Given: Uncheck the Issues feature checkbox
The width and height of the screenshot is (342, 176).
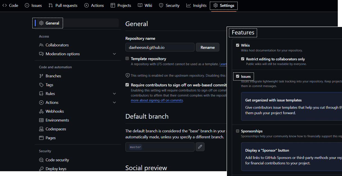Looking at the screenshot, I should pos(238,76).
